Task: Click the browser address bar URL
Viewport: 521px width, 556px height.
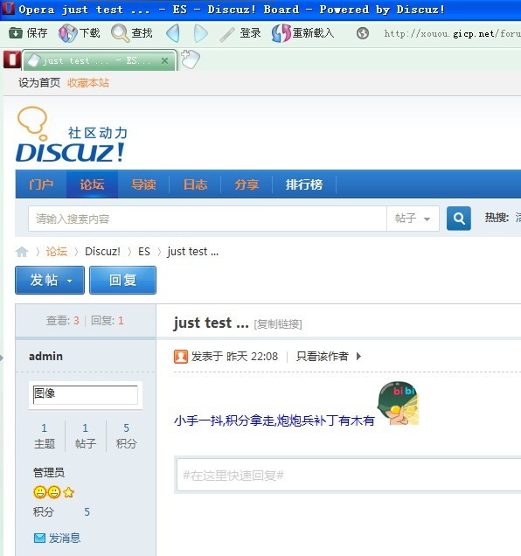Action: (452, 33)
